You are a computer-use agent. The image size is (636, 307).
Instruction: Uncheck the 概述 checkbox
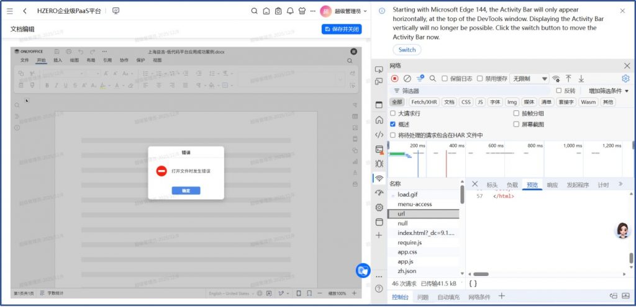click(393, 124)
